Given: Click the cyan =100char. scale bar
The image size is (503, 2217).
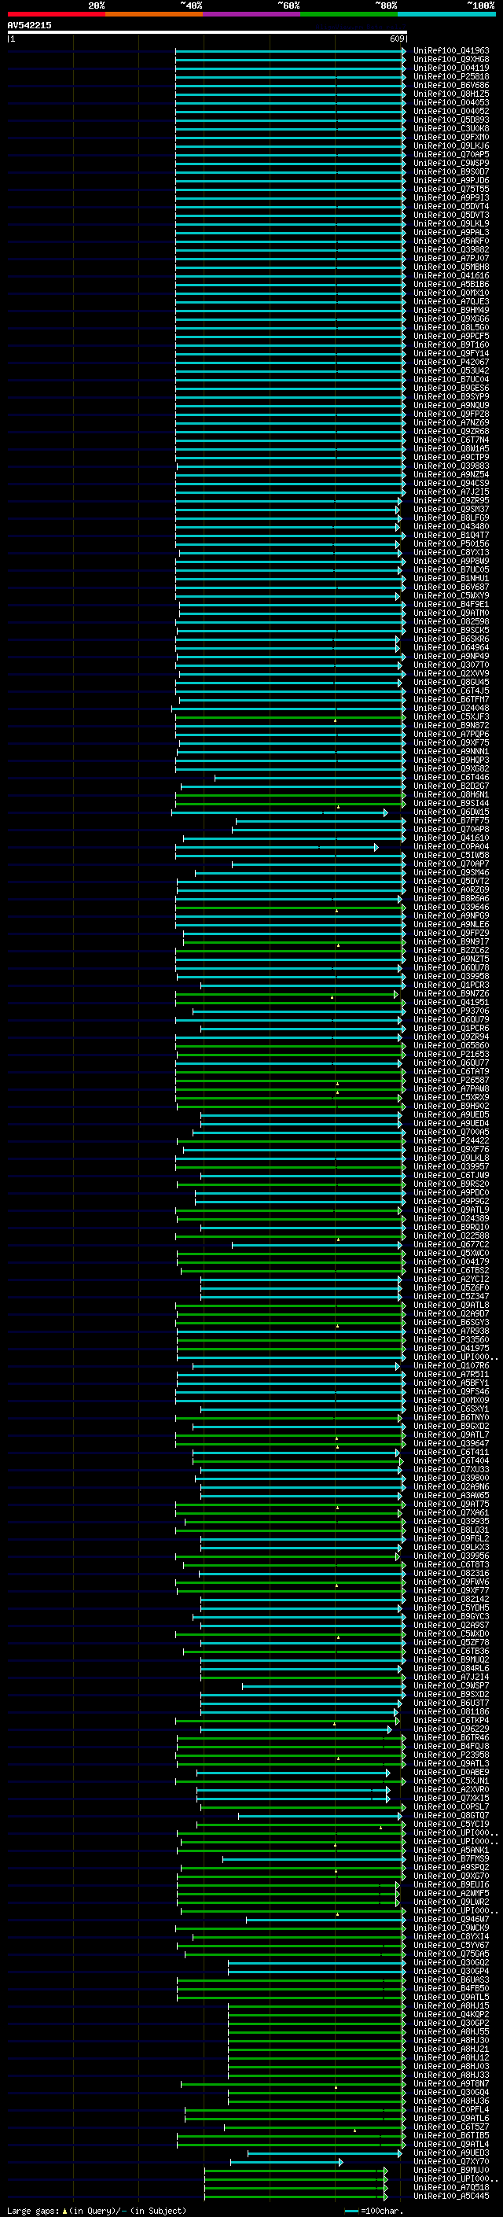Looking at the screenshot, I should 351,2211.
